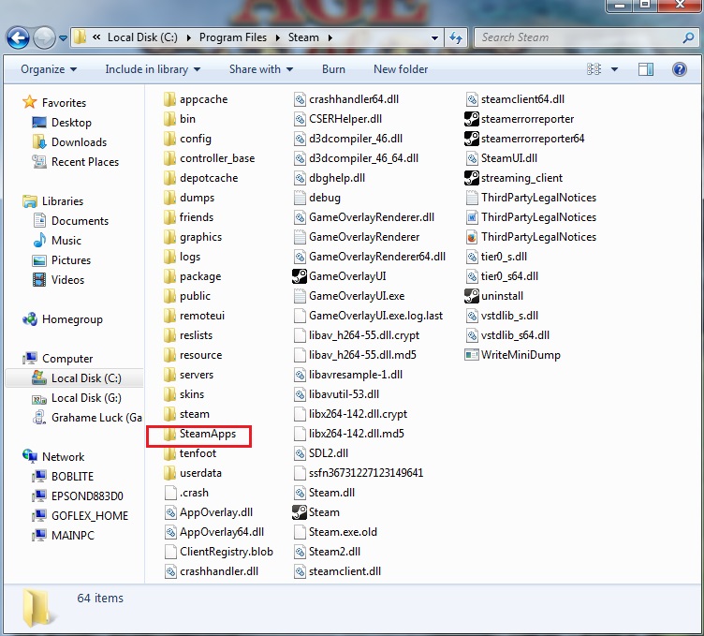Expand the arrow after Steam in breadcrumb
The image size is (704, 636).
[330, 37]
